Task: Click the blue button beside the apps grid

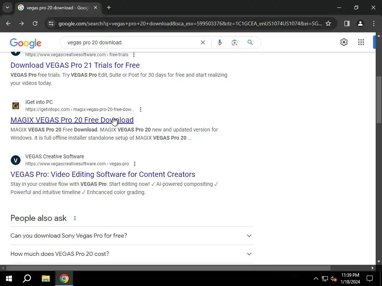Action: click(374, 42)
